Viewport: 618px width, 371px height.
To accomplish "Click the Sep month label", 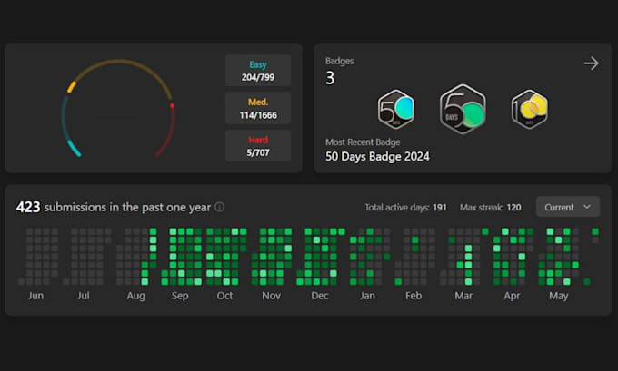I will 180,296.
